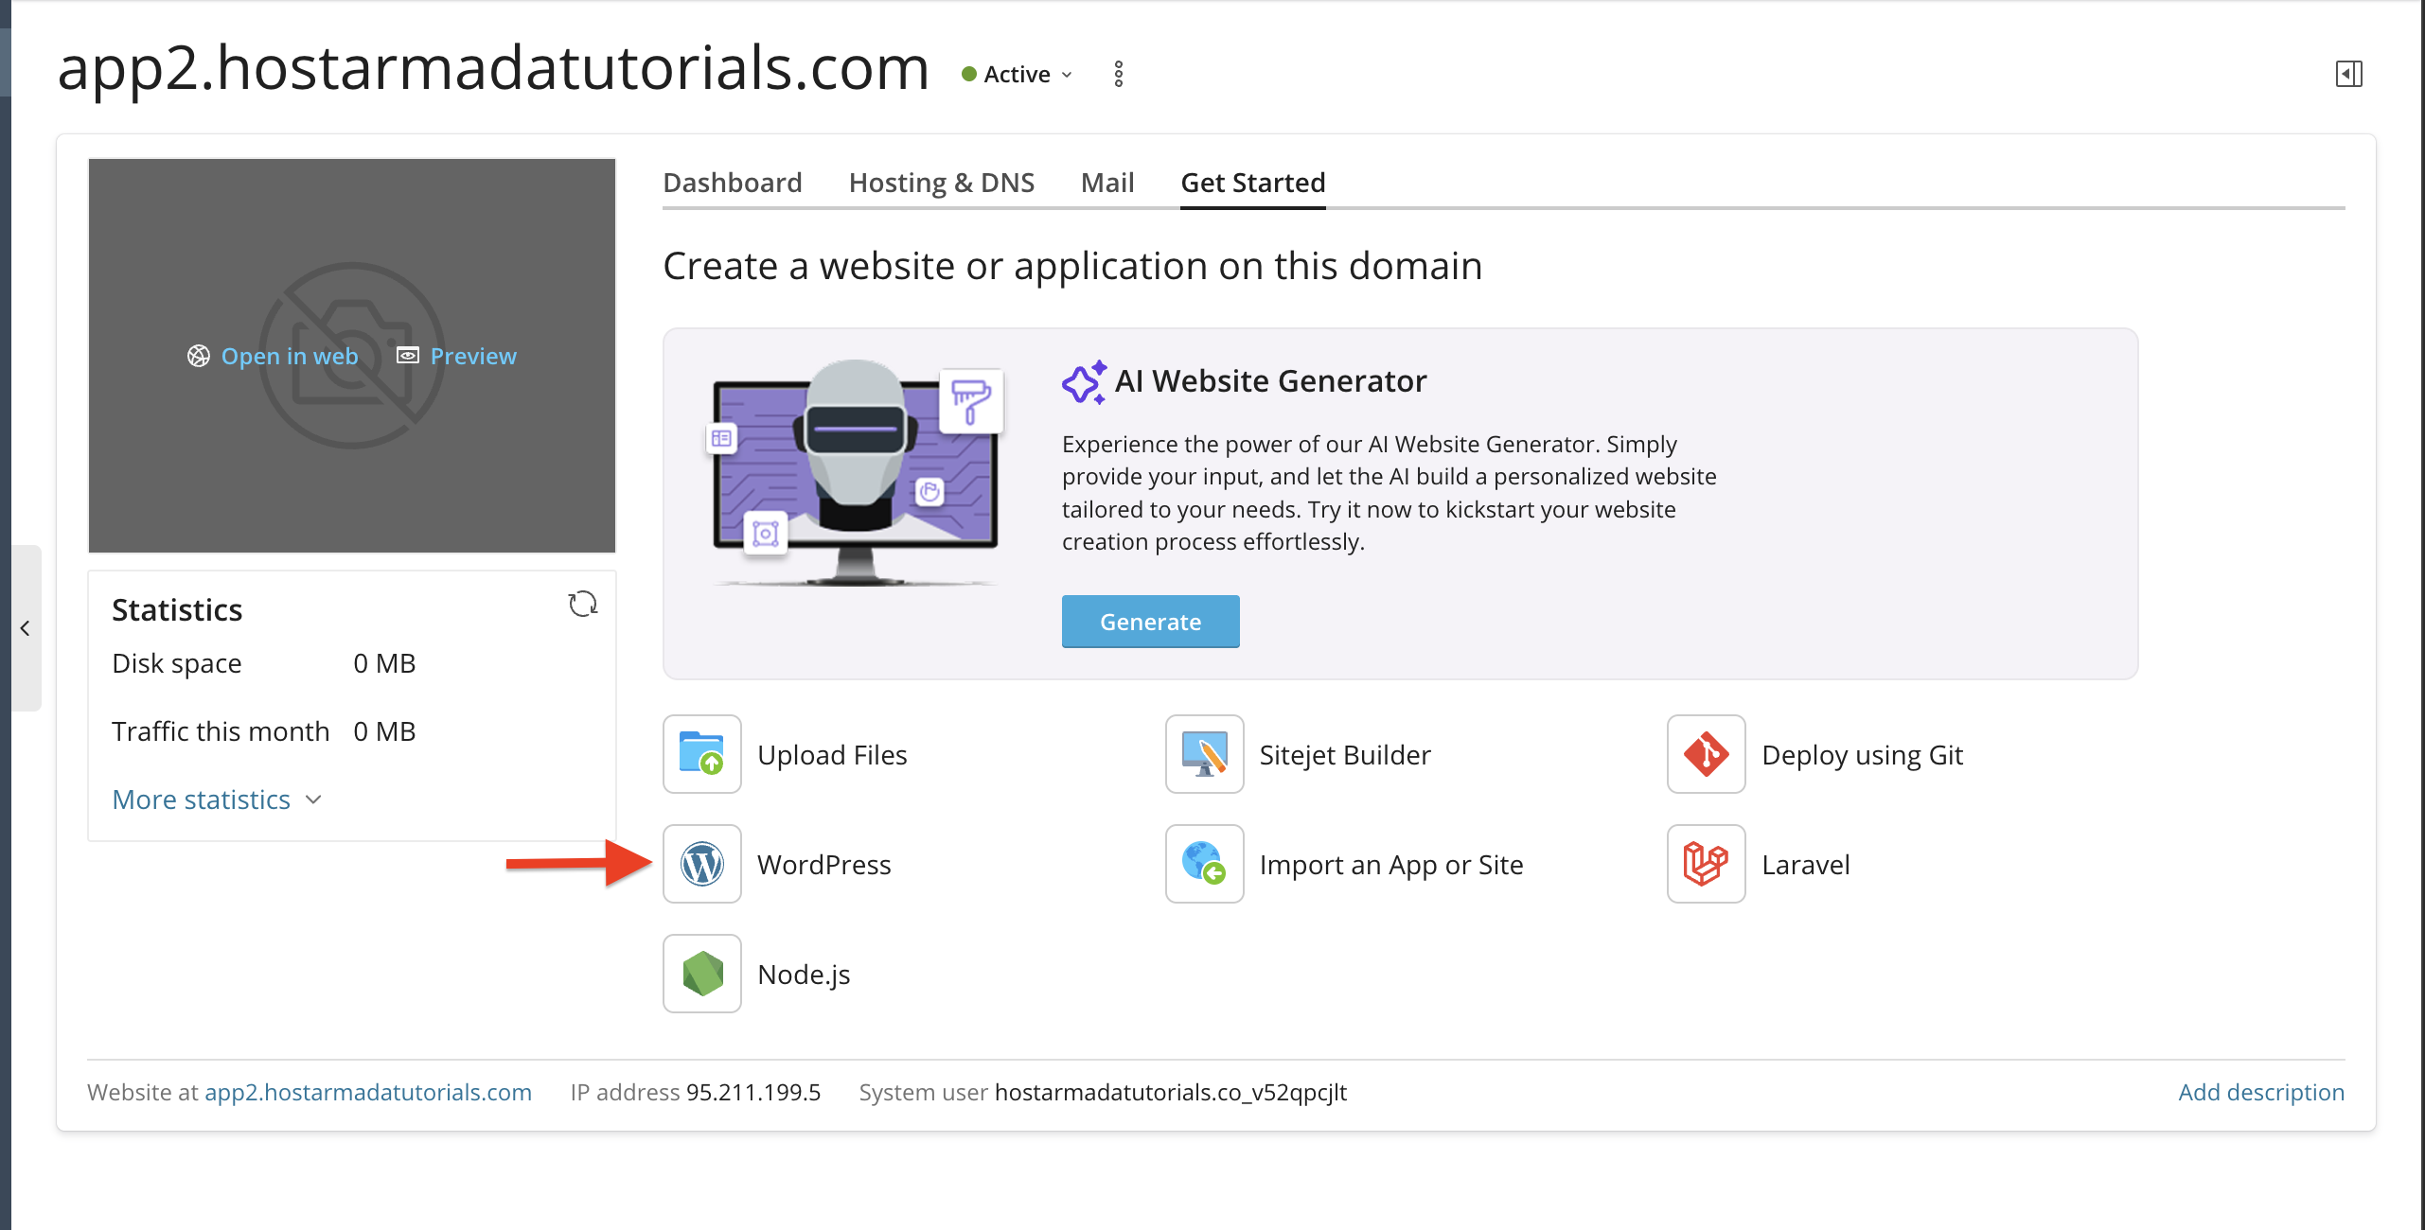The width and height of the screenshot is (2425, 1230).
Task: Click Add description link
Action: [2261, 1092]
